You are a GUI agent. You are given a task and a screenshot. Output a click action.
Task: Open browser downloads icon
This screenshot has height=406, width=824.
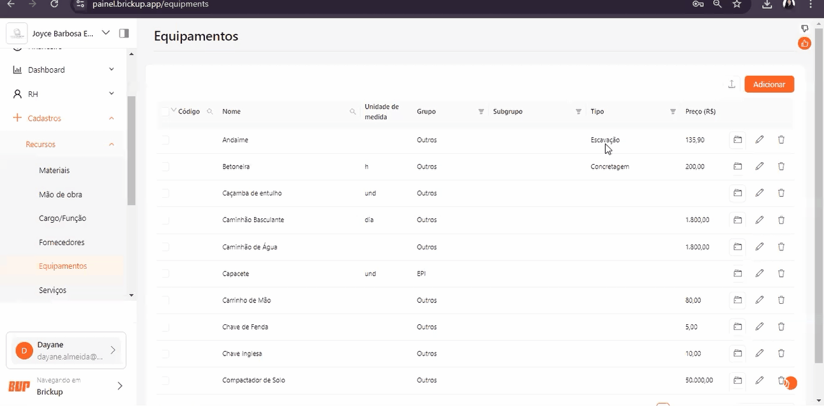[767, 4]
